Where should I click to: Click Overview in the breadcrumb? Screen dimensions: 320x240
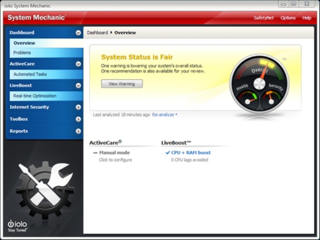(125, 33)
